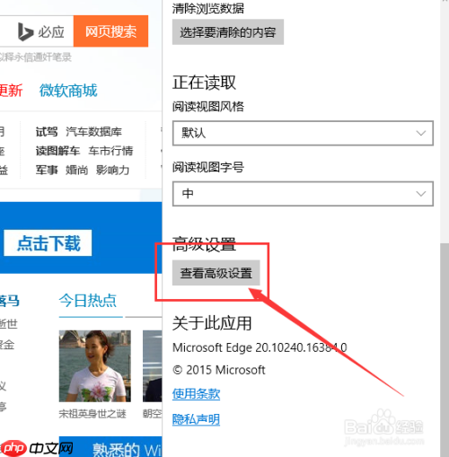Click the 关于此应用 heading
Screen dimensions: 449x457
tap(212, 323)
